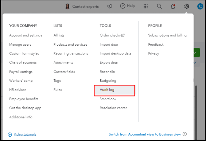
Task: Open Feedback option
Action: 156,45
